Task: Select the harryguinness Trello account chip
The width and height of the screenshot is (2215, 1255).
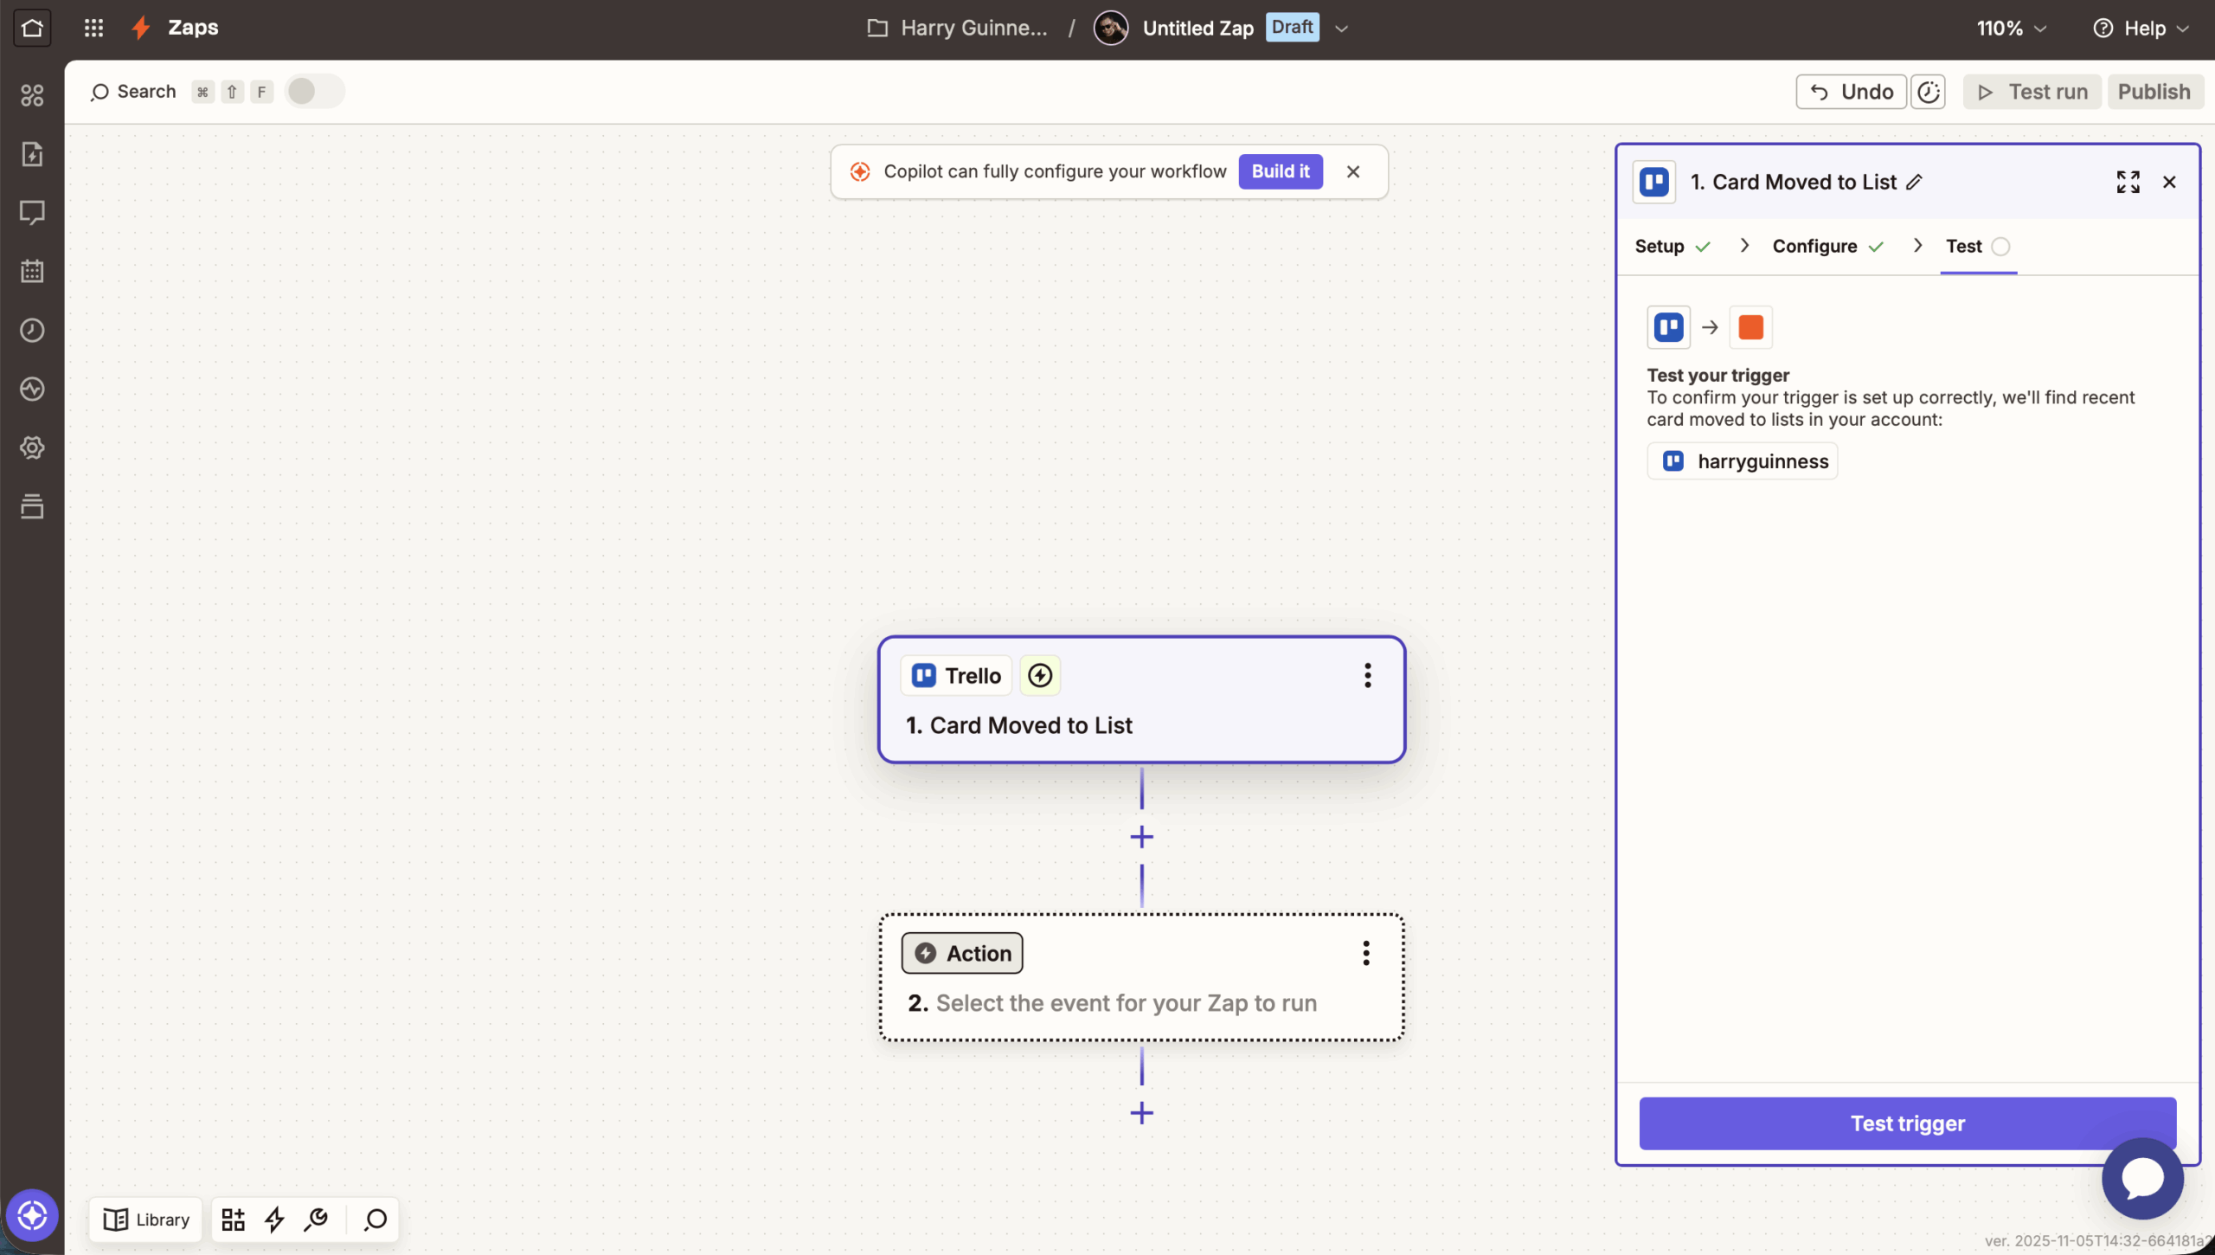Action: point(1742,461)
